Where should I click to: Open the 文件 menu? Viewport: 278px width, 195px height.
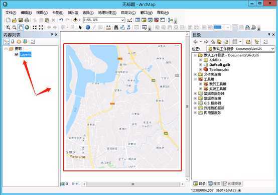pos(11,13)
